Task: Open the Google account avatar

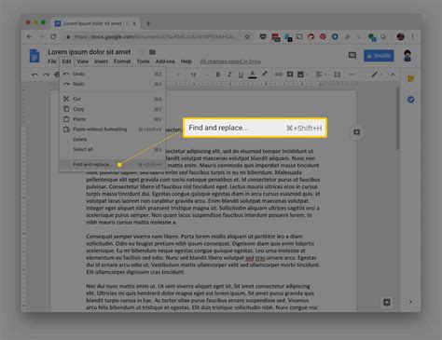Action: click(x=407, y=56)
